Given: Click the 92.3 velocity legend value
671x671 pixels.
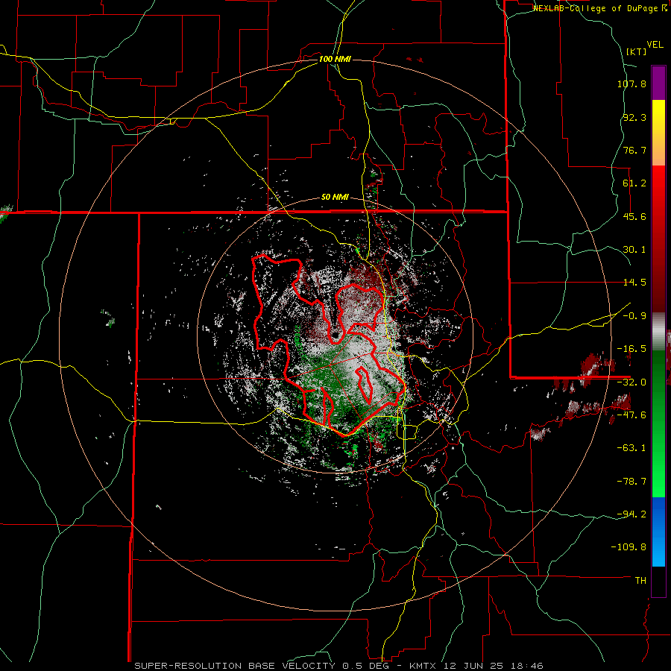Looking at the screenshot, I should coord(634,117).
